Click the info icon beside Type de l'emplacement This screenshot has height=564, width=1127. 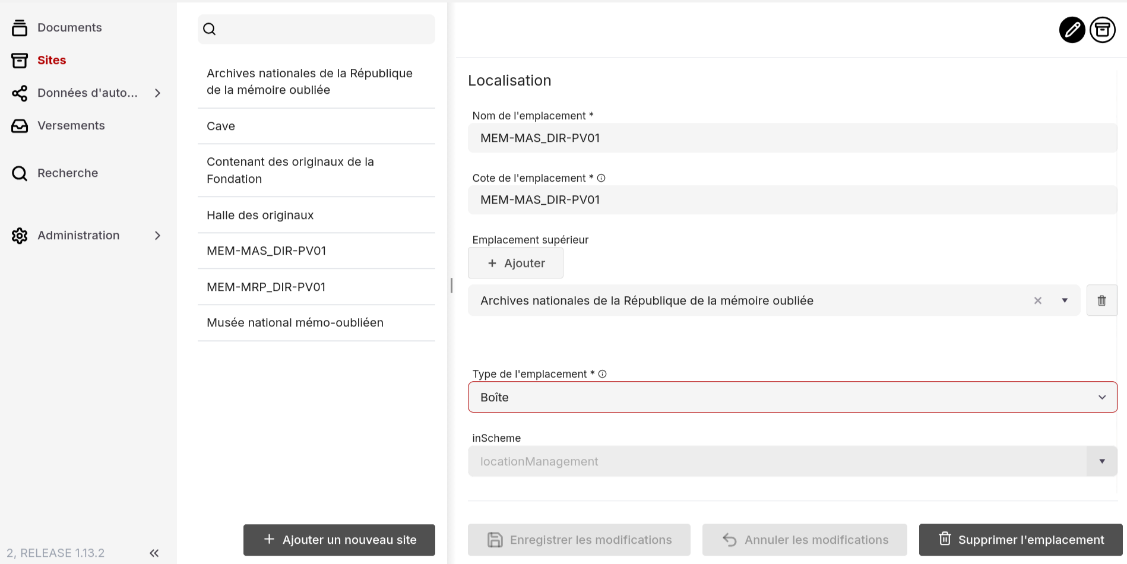tap(603, 373)
